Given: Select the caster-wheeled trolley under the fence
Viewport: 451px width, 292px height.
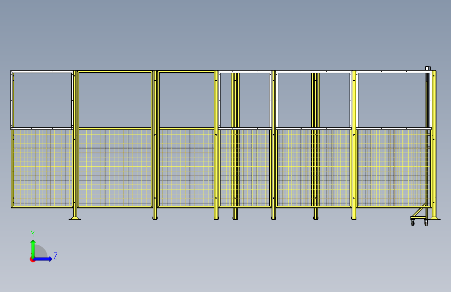Looking at the screenshot, I should [420, 217].
